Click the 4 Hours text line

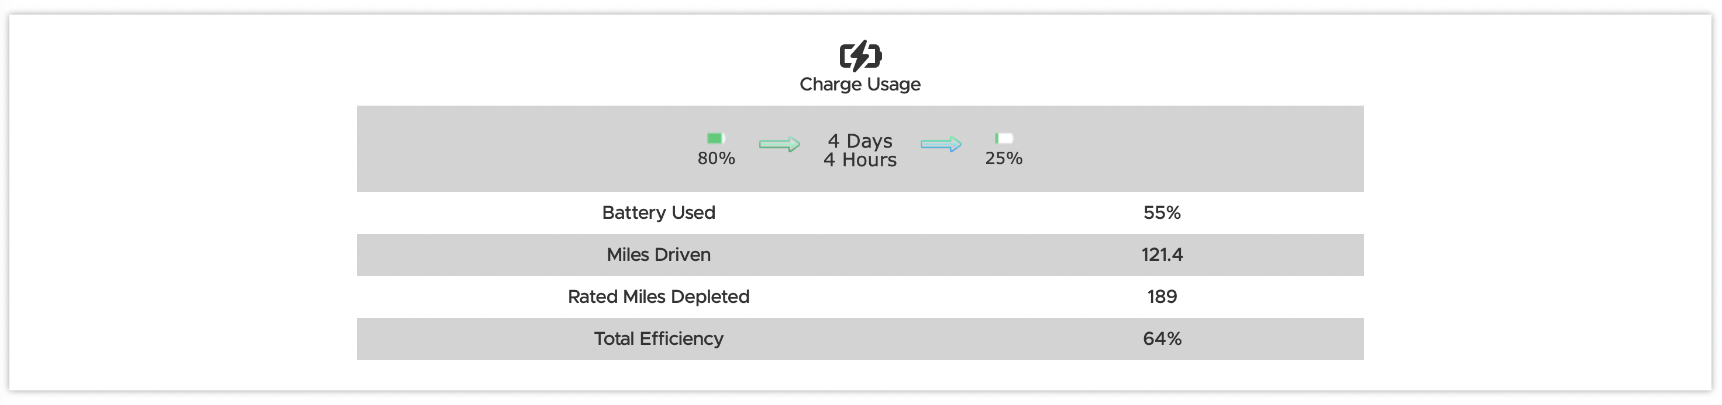[860, 160]
